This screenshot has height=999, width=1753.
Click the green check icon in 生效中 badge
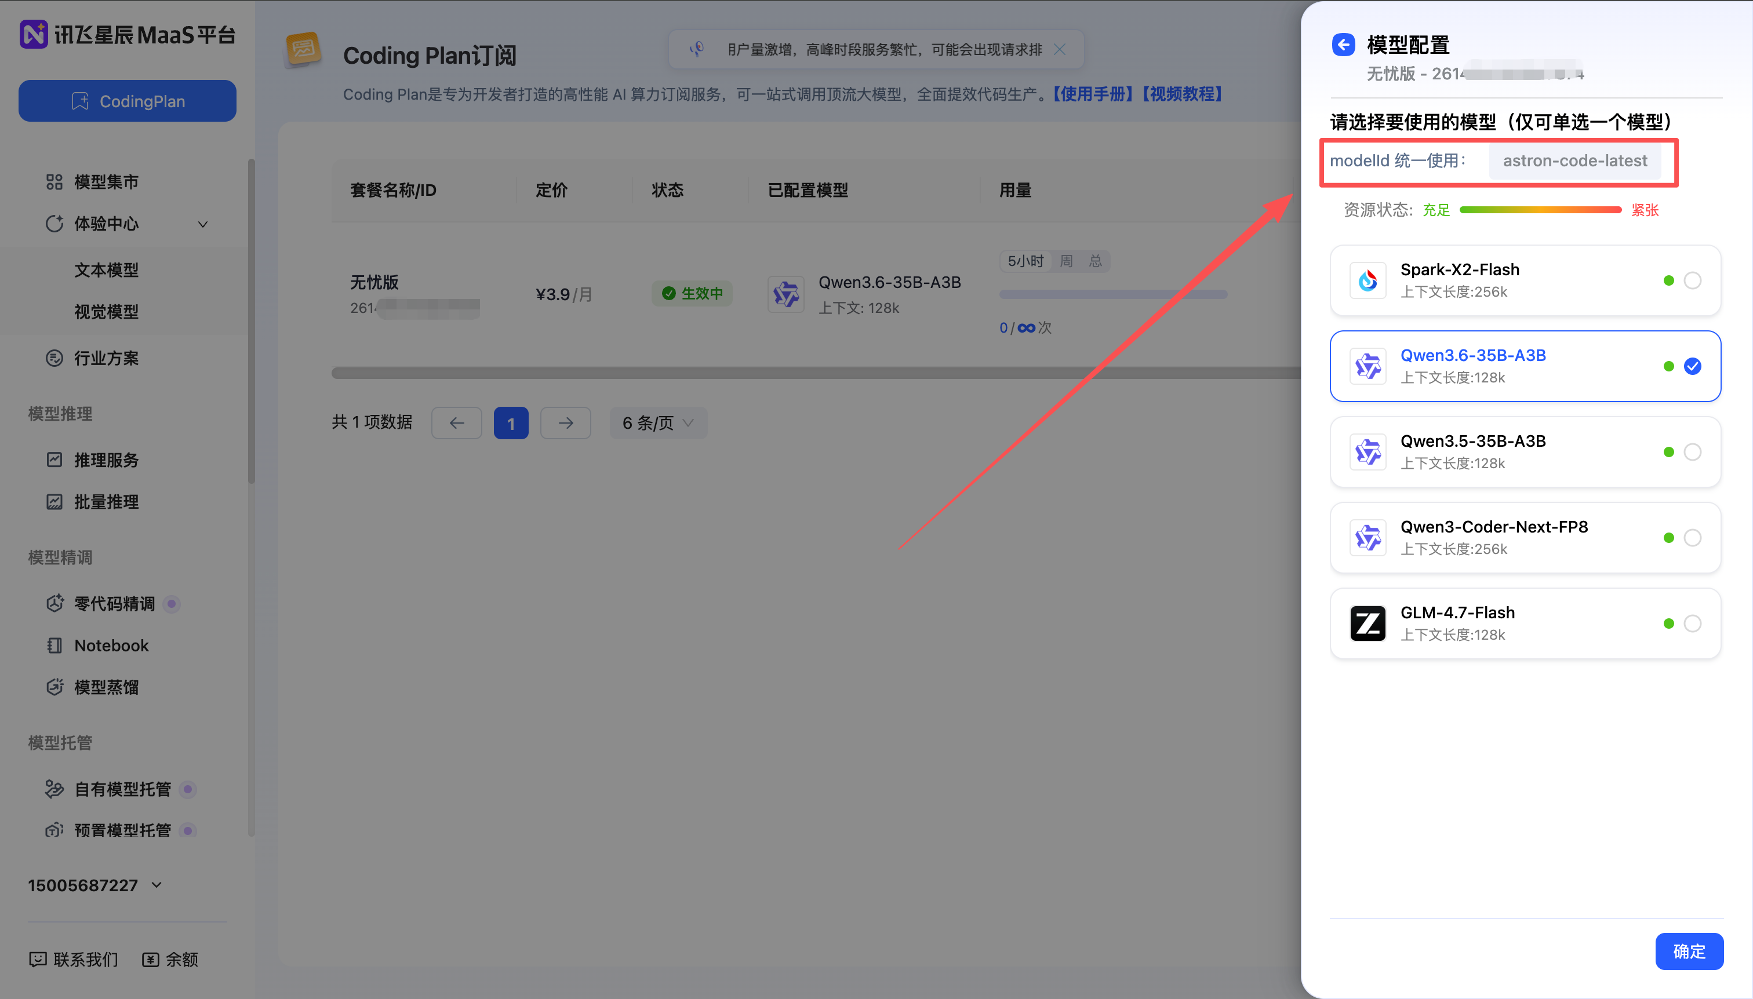pyautogui.click(x=668, y=294)
